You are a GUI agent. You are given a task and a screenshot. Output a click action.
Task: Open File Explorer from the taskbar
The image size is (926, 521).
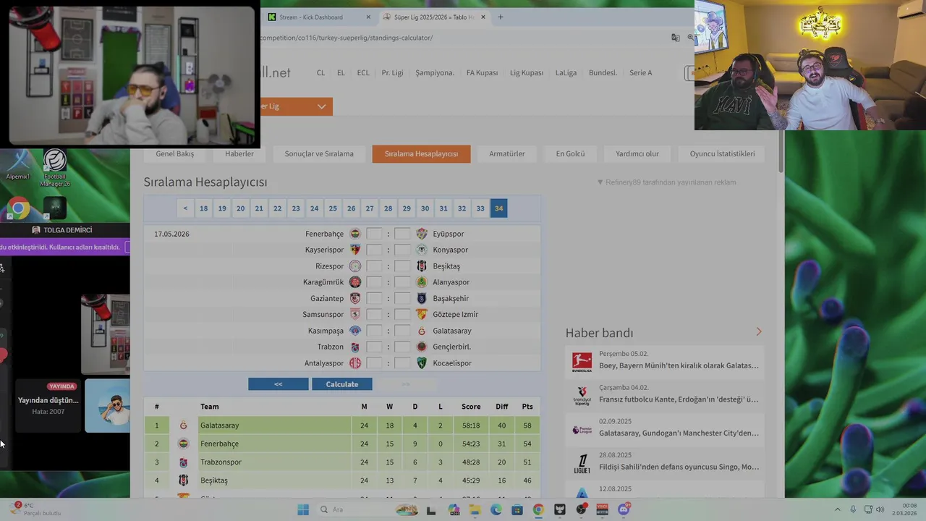[x=475, y=509]
